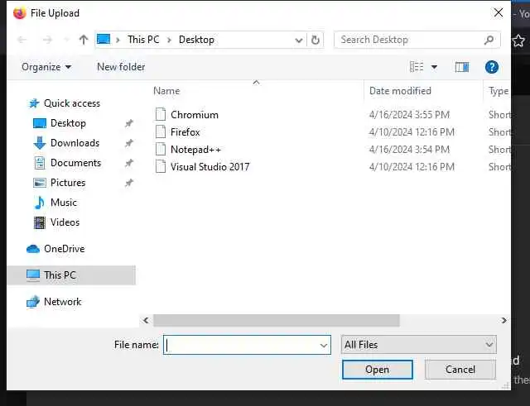Click the pin icon beside Pictures

tap(129, 183)
